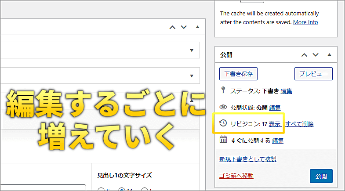Select M size for 見出し1の文字サイズ
Screen dimensions: 345x191
[121, 189]
